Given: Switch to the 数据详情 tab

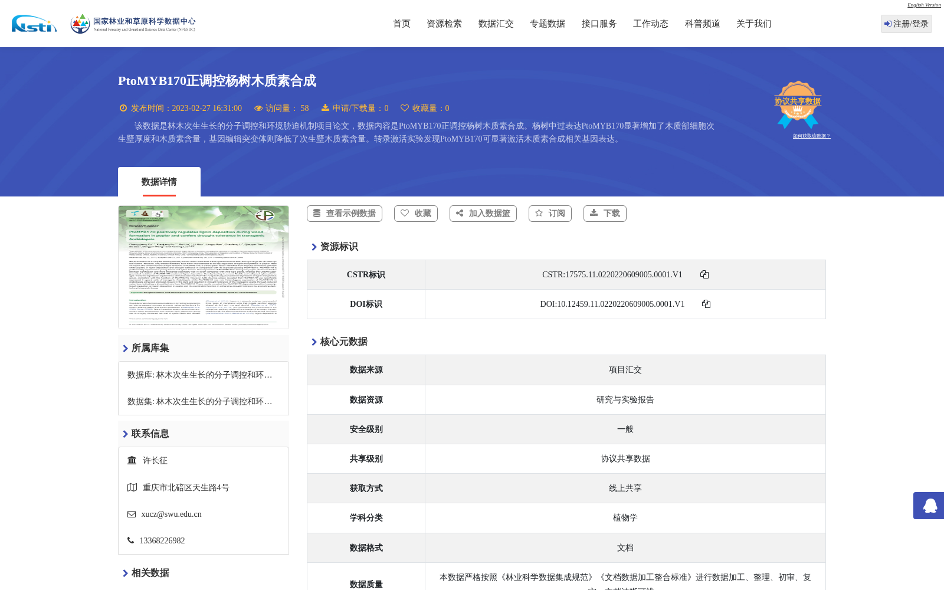Looking at the screenshot, I should click(x=159, y=182).
